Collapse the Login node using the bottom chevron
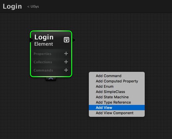 point(51,79)
